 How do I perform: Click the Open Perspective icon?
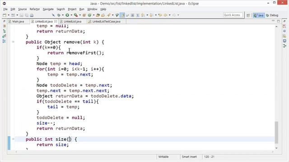[x=248, y=15]
